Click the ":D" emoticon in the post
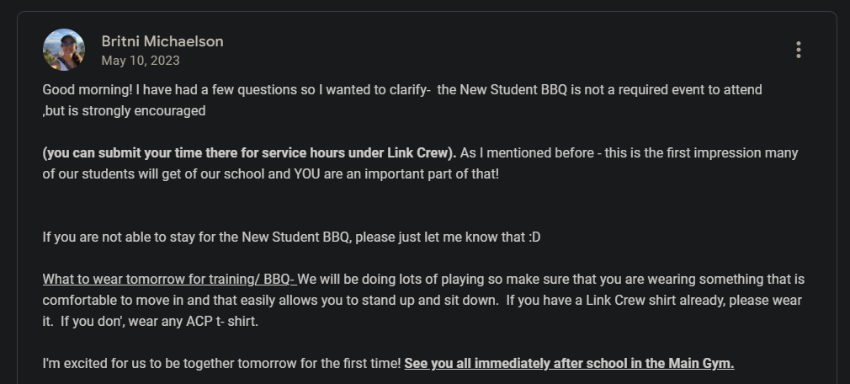Screen dimensions: 850x384 534,237
